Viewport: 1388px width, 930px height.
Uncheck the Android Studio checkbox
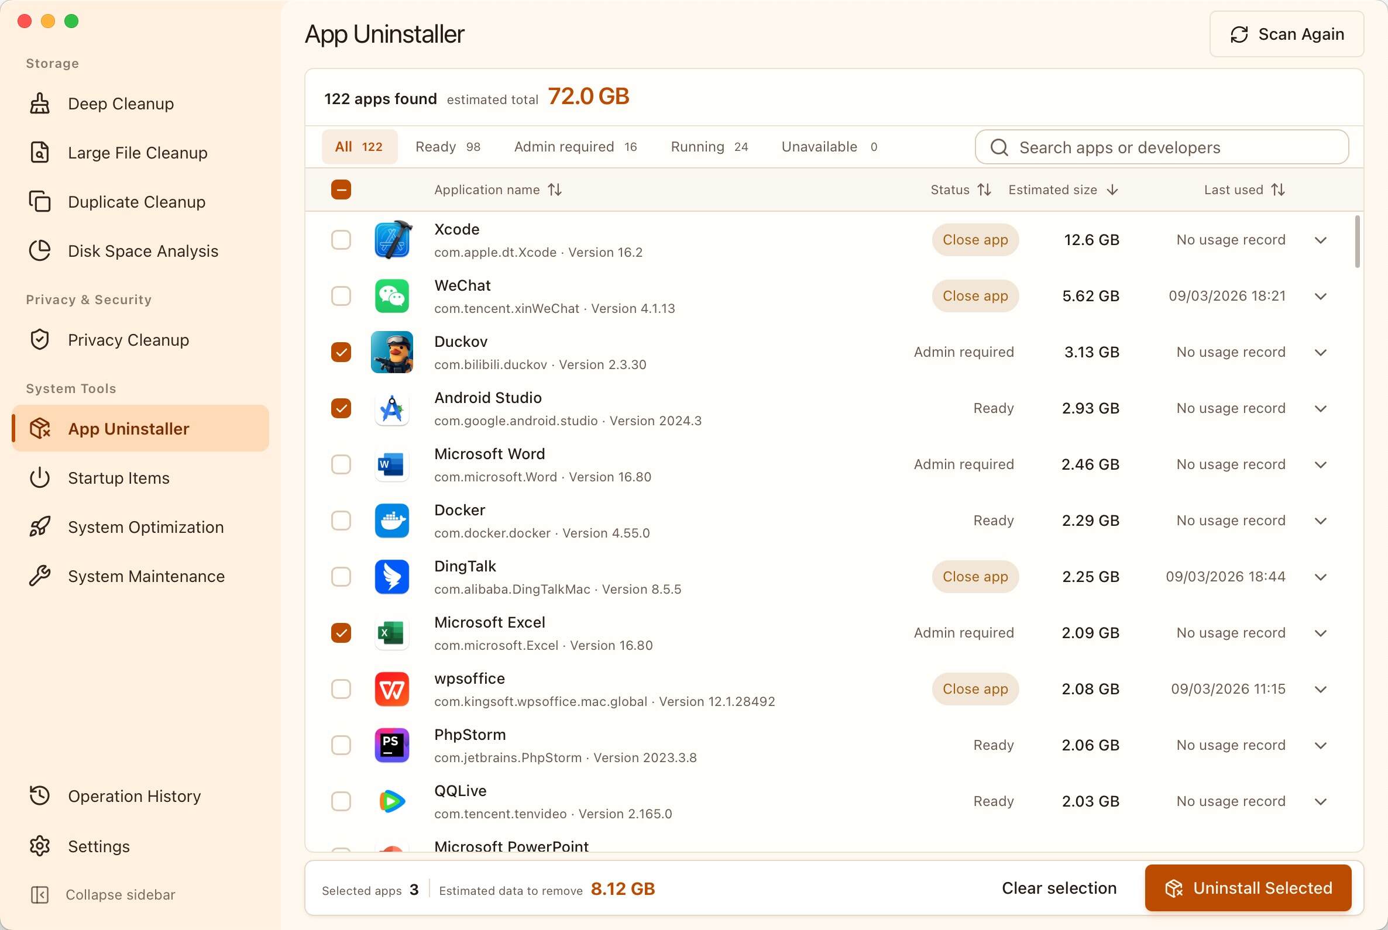pyautogui.click(x=341, y=408)
